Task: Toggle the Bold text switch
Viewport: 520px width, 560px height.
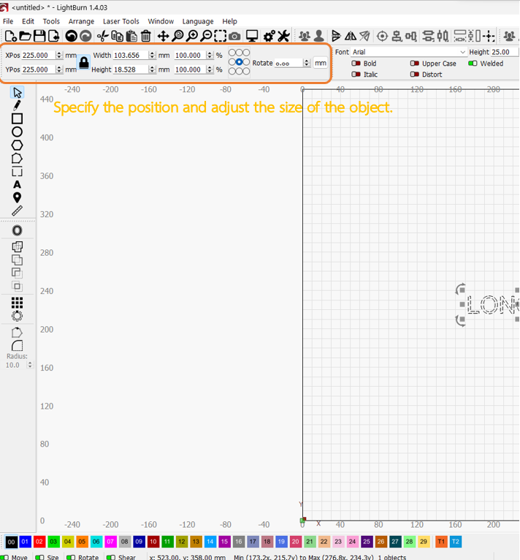Action: (x=356, y=63)
